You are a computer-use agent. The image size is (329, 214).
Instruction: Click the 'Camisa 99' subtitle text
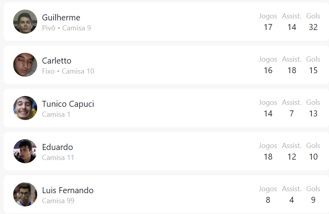pos(58,201)
